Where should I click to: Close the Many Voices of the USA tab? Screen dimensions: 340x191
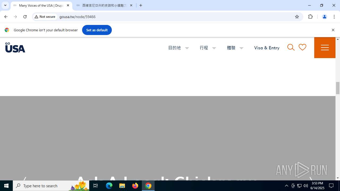click(68, 5)
